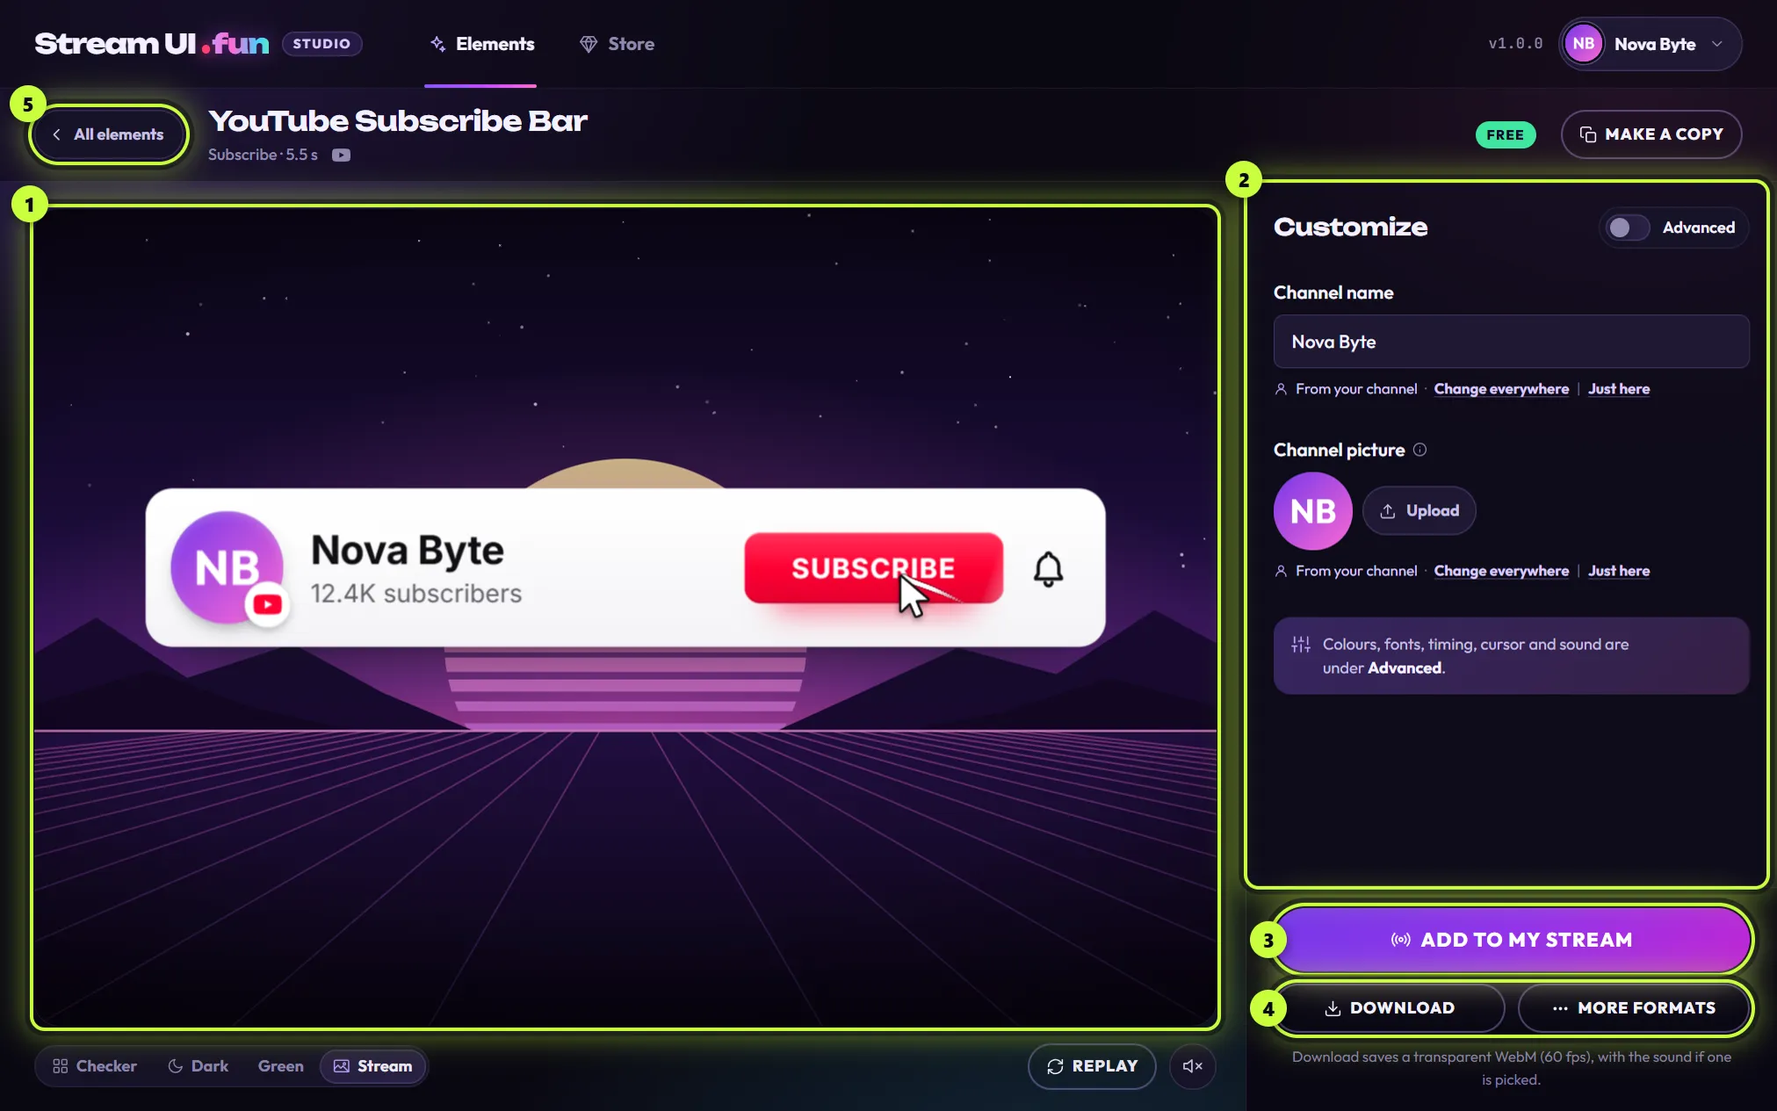Screen dimensions: 1777x1111
Task: Click the v1.0.0 version text
Action: [1515, 44]
